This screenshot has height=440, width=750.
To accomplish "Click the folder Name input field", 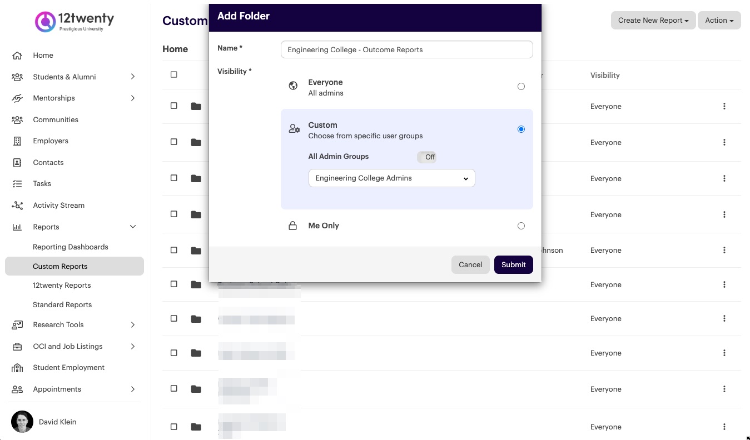I will [407, 49].
